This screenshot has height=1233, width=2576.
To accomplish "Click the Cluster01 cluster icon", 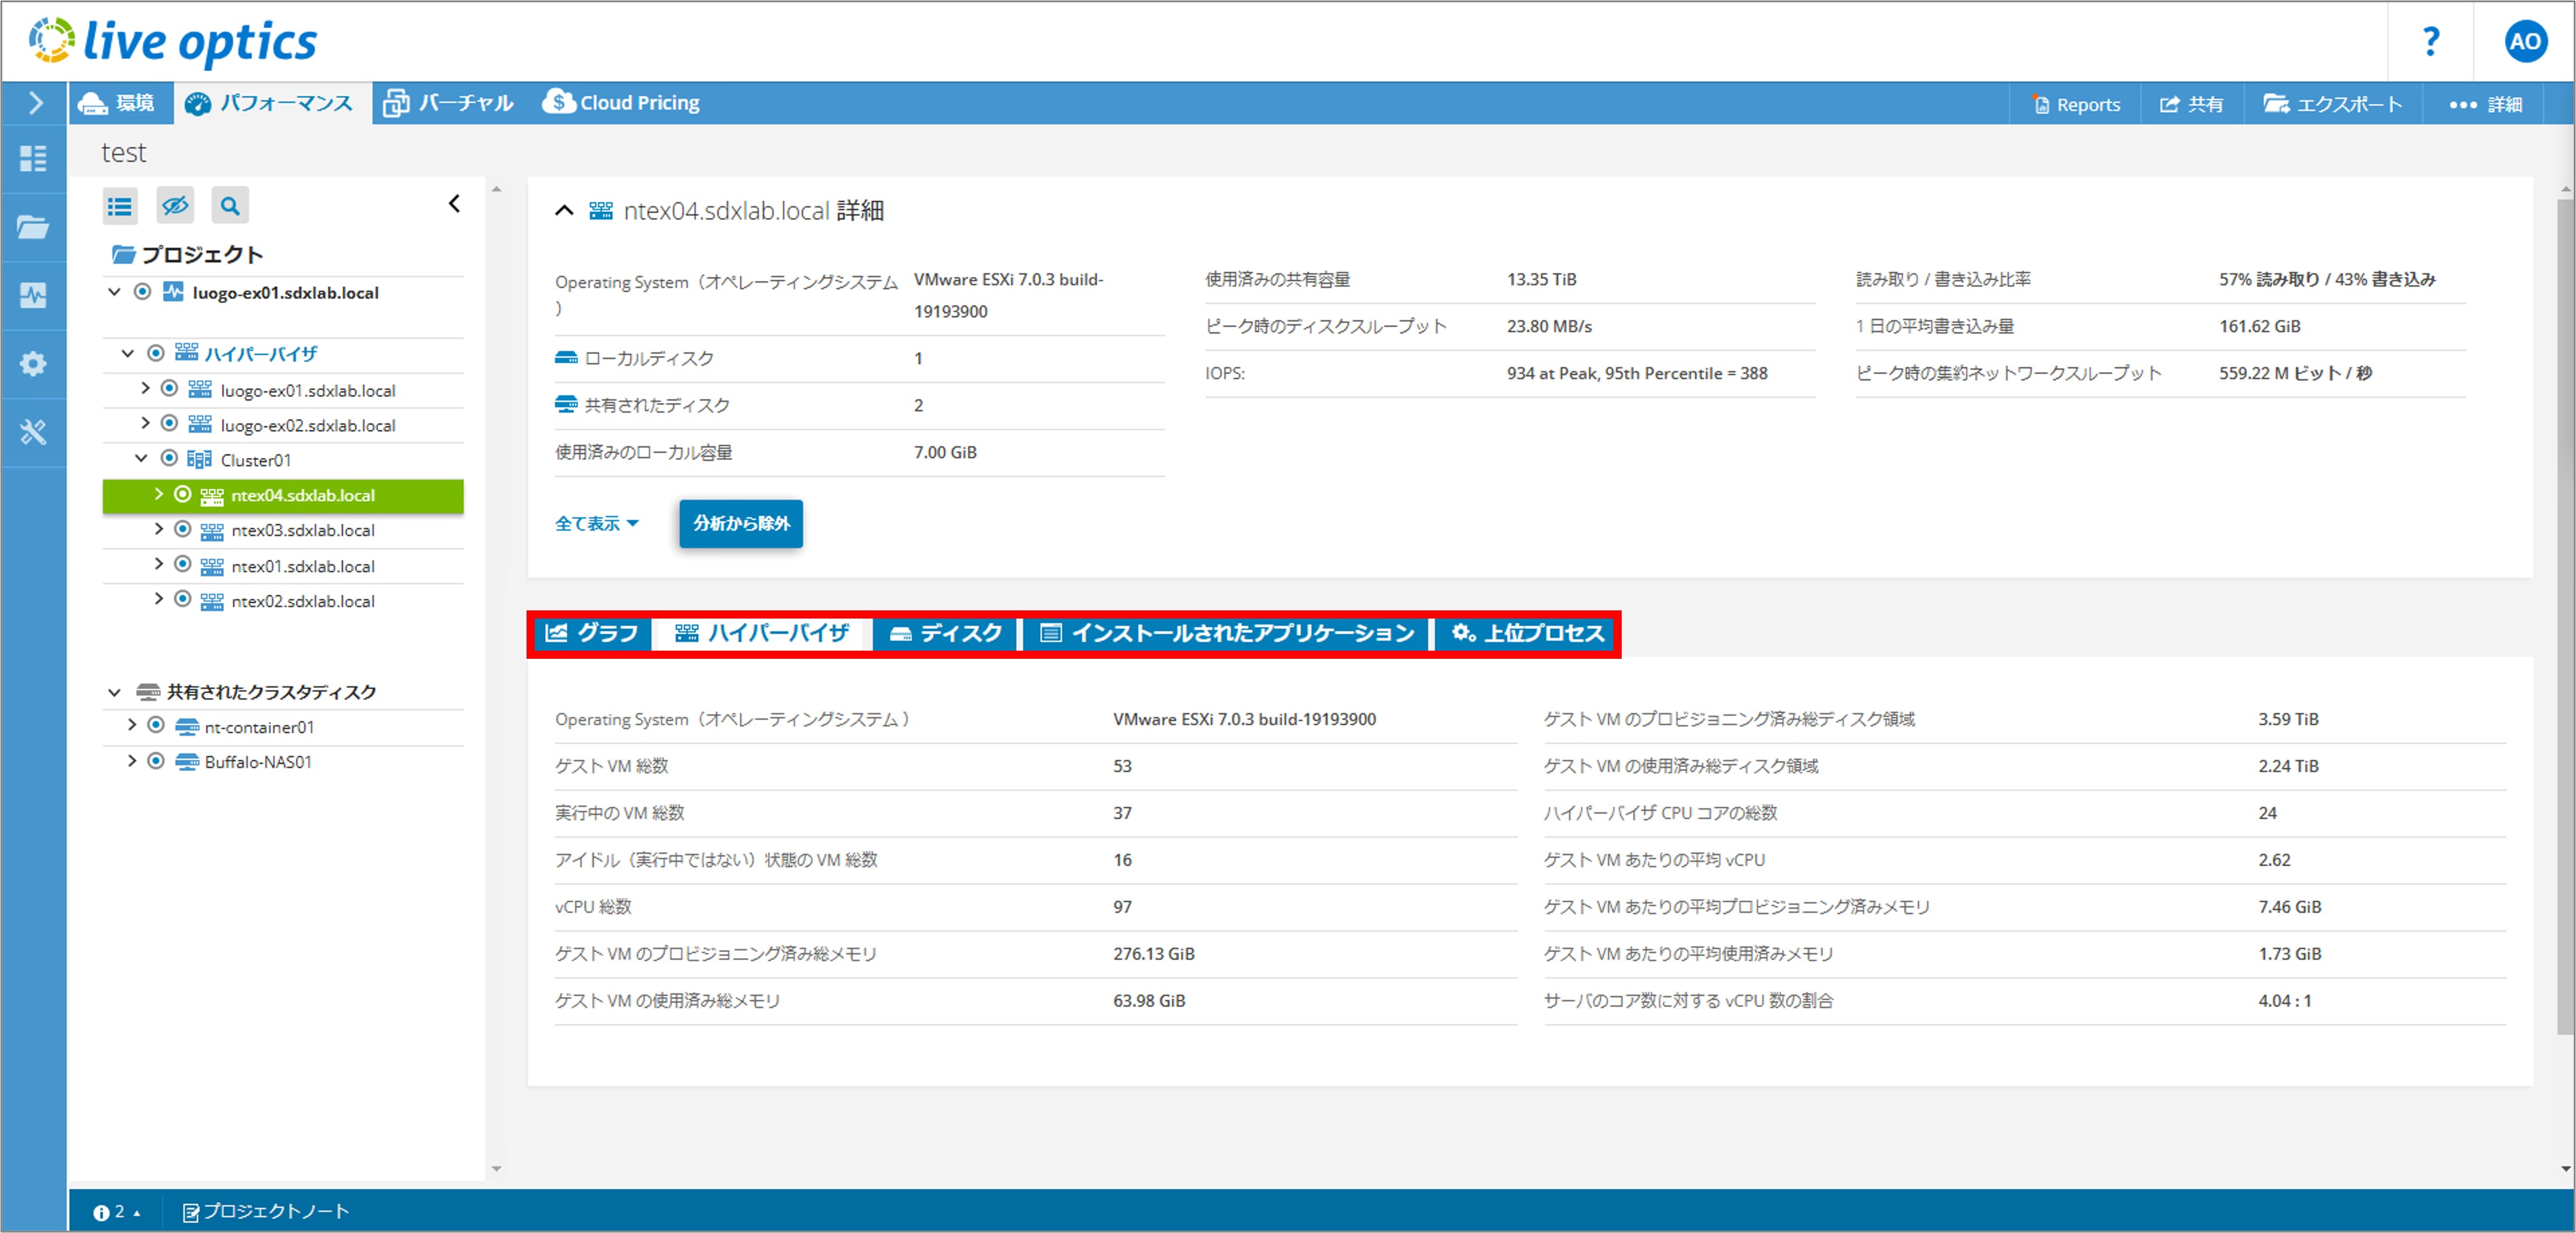I will coord(199,460).
